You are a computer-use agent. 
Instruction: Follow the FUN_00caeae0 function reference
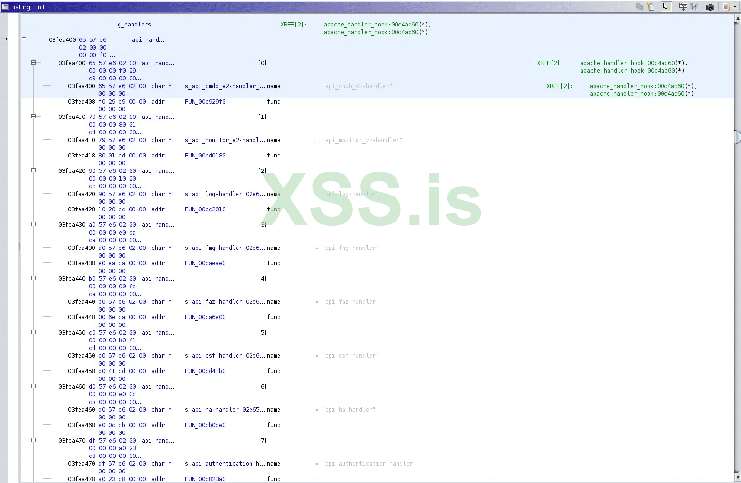205,263
